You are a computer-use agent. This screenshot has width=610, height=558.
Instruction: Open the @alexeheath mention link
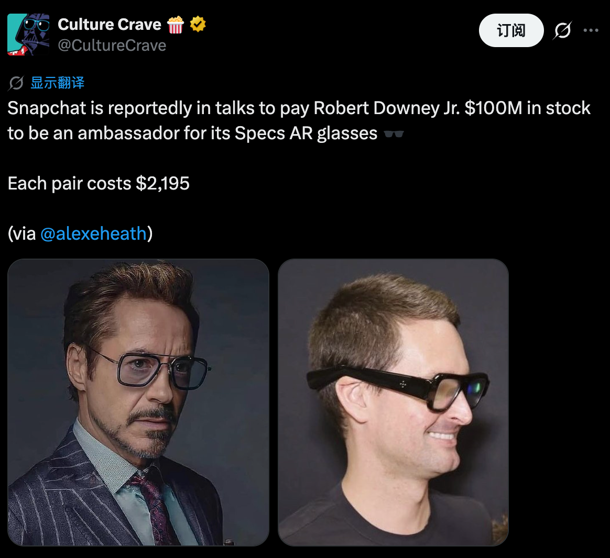coord(94,233)
